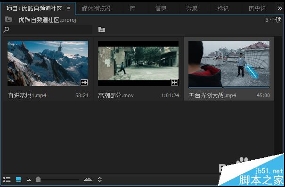The height and width of the screenshot is (187, 285).
Task: Open the 信息 tab
Action: (x=161, y=8)
